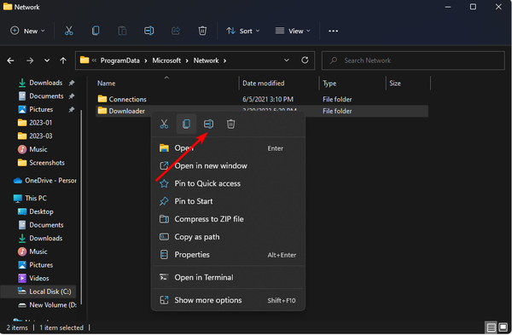
Task: Open the New dropdown menu
Action: (27, 31)
